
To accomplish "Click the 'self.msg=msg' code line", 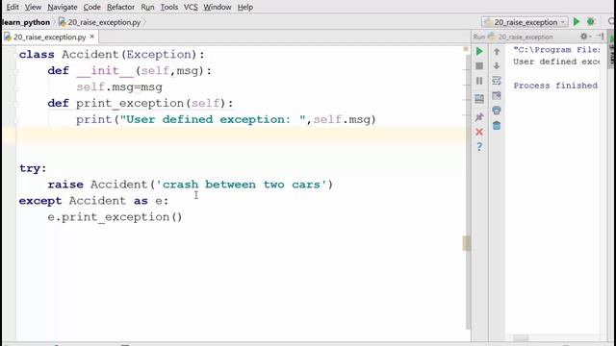I will (x=119, y=87).
